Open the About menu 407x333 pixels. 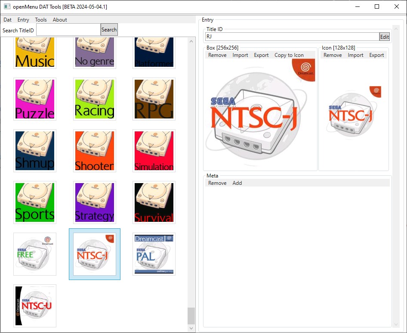click(60, 20)
